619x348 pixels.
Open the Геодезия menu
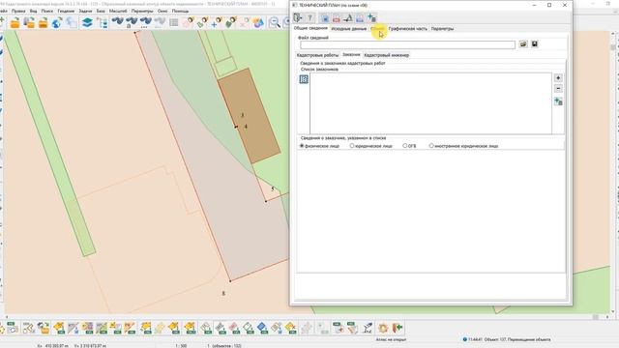[x=66, y=11]
